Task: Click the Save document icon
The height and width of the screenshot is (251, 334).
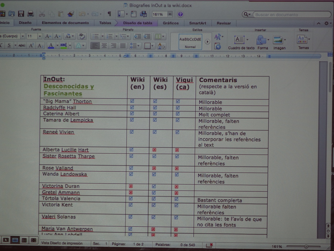Action: [21, 14]
